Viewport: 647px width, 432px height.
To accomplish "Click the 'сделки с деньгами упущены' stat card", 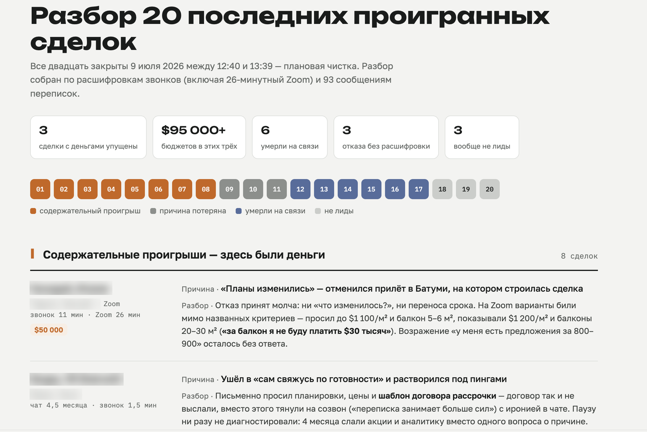I will 88,137.
